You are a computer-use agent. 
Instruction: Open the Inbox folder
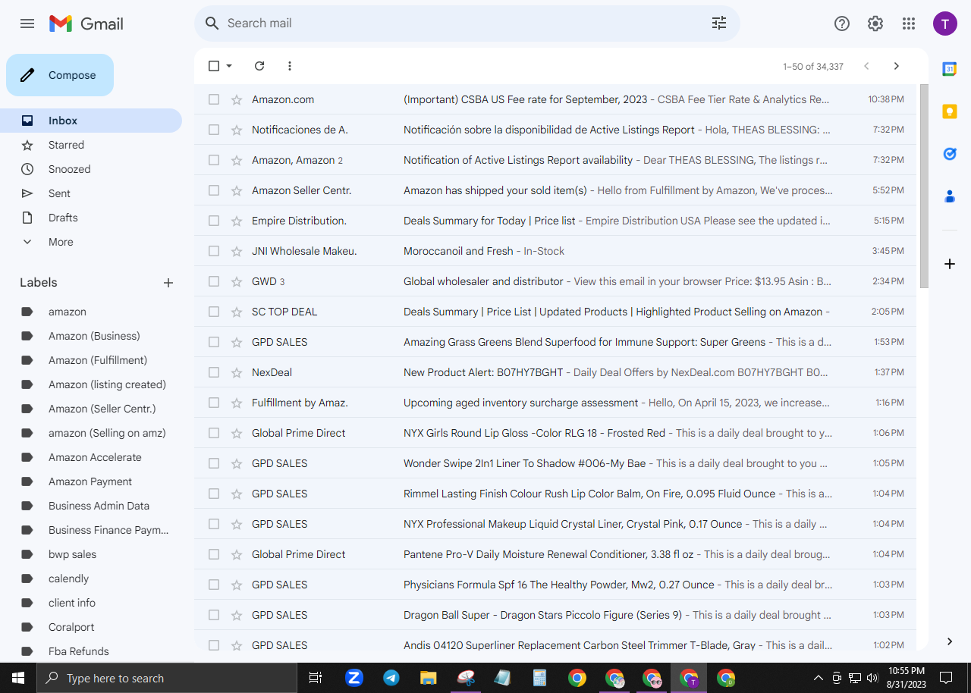[91, 121]
